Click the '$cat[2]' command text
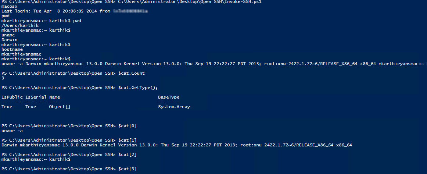This screenshot has height=174, width=427. (128, 155)
